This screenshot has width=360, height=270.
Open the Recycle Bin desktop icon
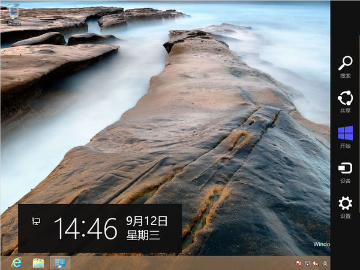click(14, 14)
